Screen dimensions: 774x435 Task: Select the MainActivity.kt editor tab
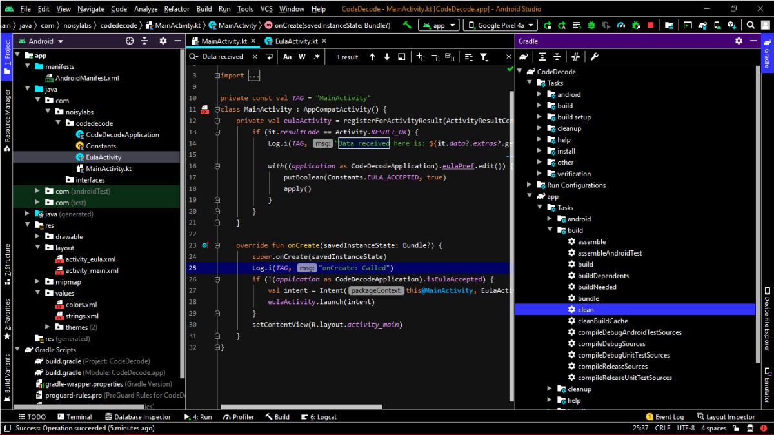pyautogui.click(x=223, y=41)
